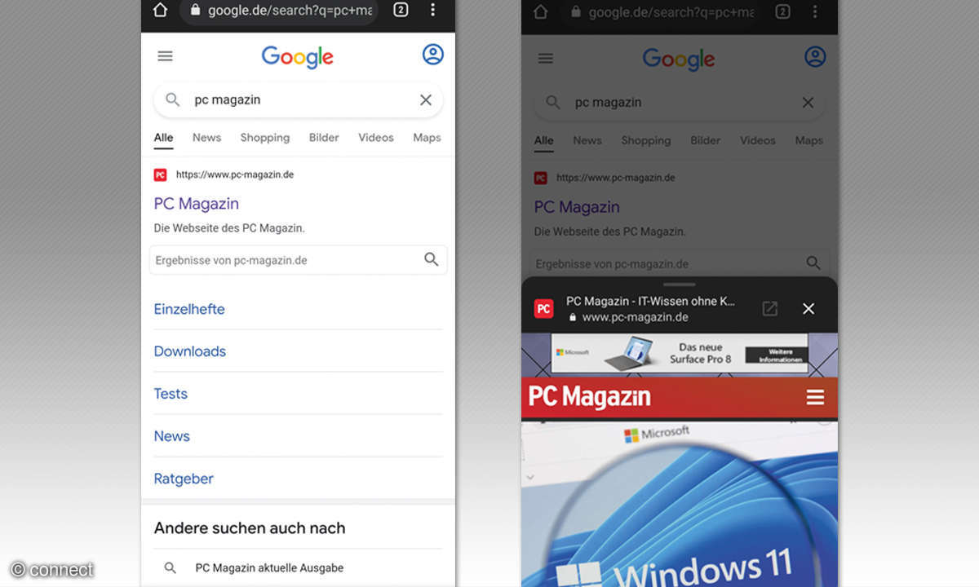Open Google account icon in right phone
979x587 pixels.
pyautogui.click(x=815, y=57)
